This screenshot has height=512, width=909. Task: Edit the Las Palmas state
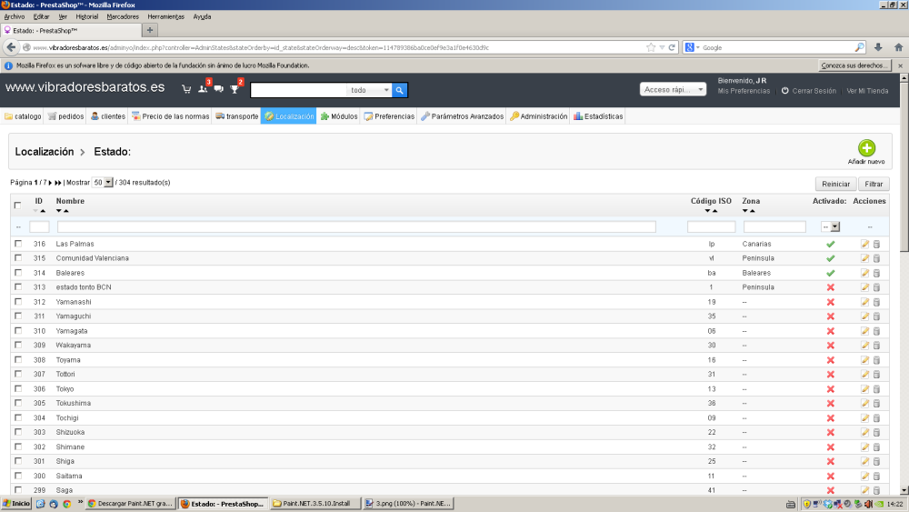coord(864,244)
